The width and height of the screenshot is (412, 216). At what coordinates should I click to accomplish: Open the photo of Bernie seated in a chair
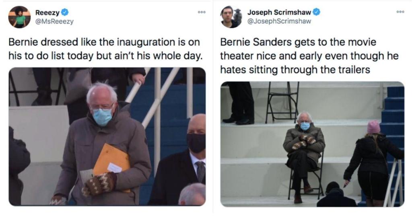click(312, 144)
